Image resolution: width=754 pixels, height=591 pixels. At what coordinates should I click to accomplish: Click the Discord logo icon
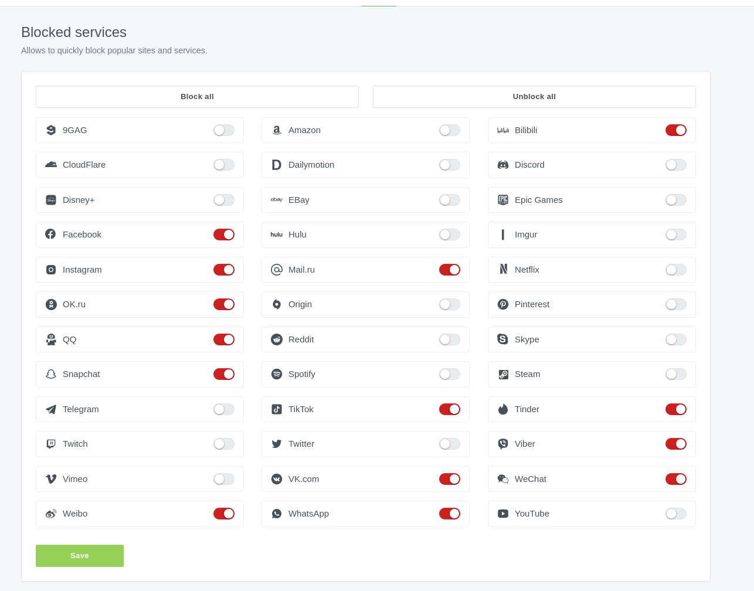[503, 165]
